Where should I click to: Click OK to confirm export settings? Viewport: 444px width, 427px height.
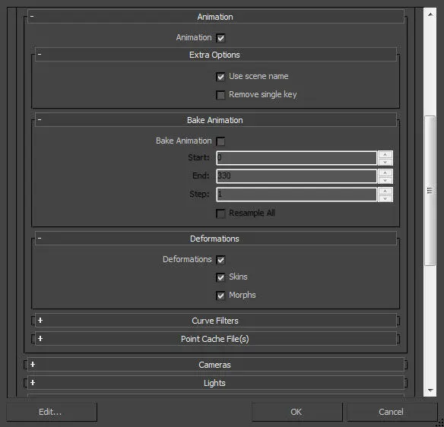coord(297,412)
